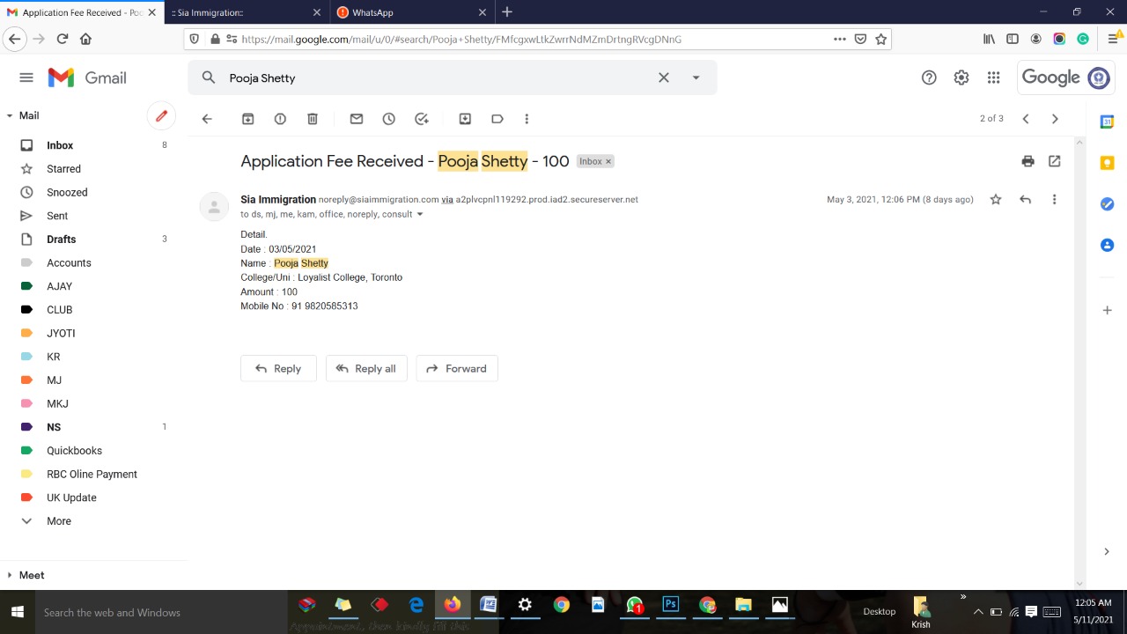Hide the side panel chevron

(x=1107, y=552)
